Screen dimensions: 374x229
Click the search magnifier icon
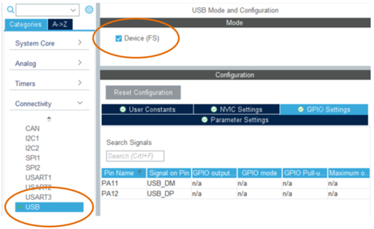point(10,10)
